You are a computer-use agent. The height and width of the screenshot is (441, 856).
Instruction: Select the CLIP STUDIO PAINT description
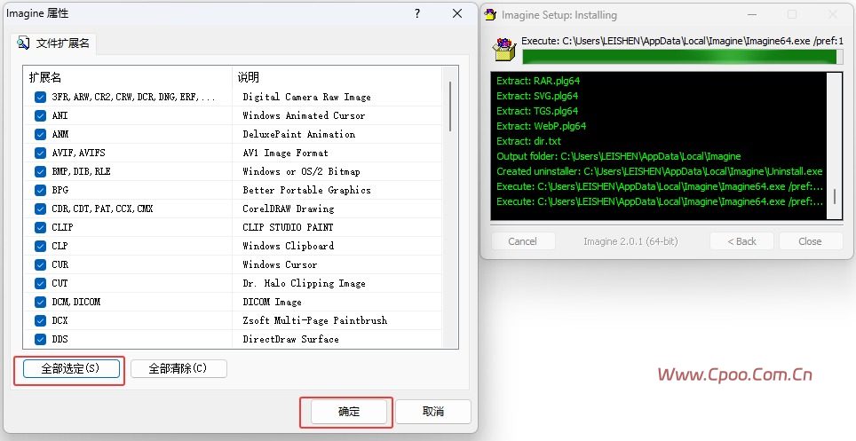pos(288,227)
